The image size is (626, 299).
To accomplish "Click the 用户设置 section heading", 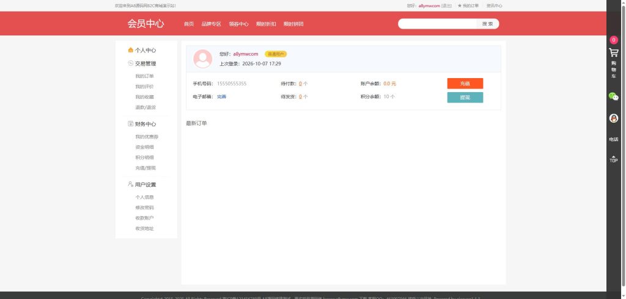I will tap(145, 184).
